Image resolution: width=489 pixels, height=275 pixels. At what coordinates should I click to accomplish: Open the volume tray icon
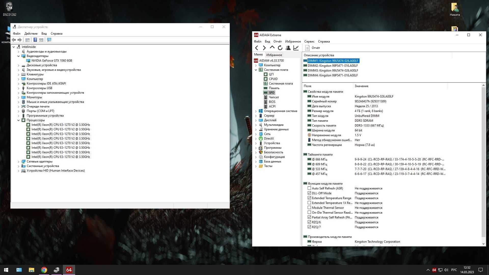coord(446,270)
